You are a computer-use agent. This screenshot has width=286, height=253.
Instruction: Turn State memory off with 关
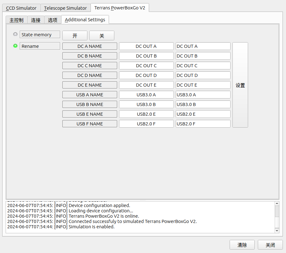(x=102, y=36)
